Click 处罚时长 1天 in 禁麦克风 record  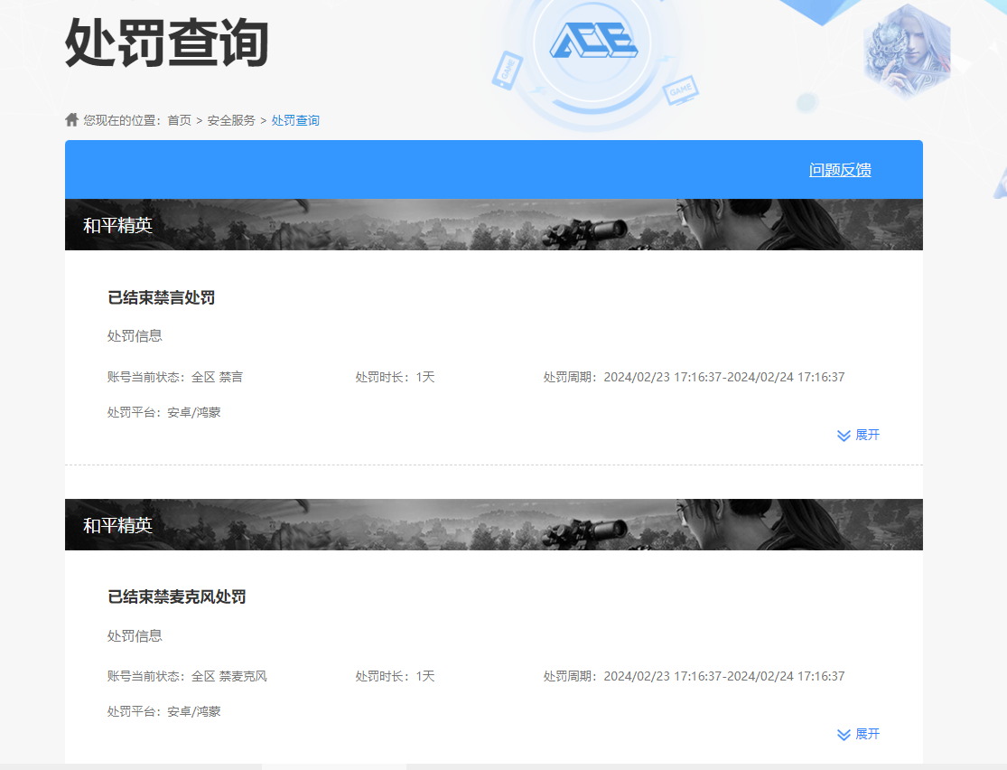pos(395,676)
